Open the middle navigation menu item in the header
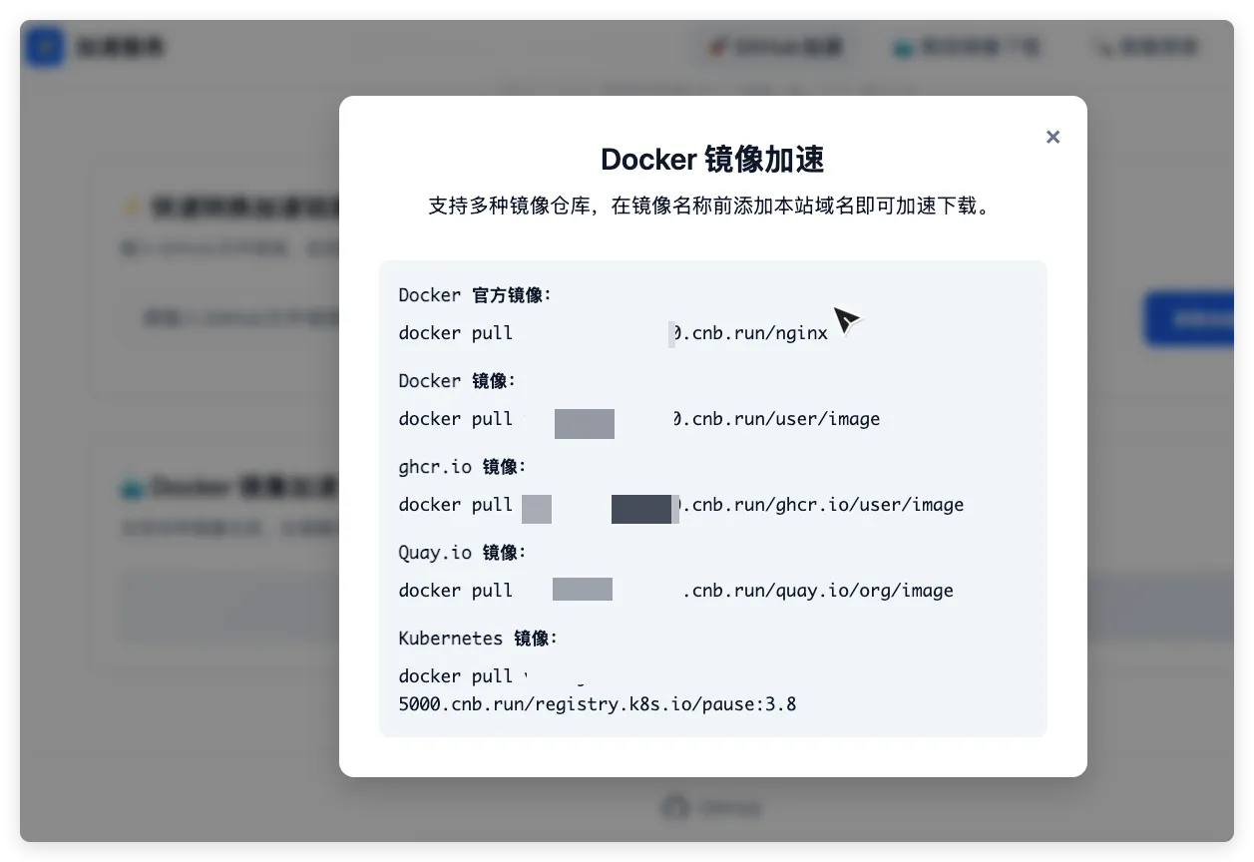This screenshot has height=862, width=1254. [965, 46]
